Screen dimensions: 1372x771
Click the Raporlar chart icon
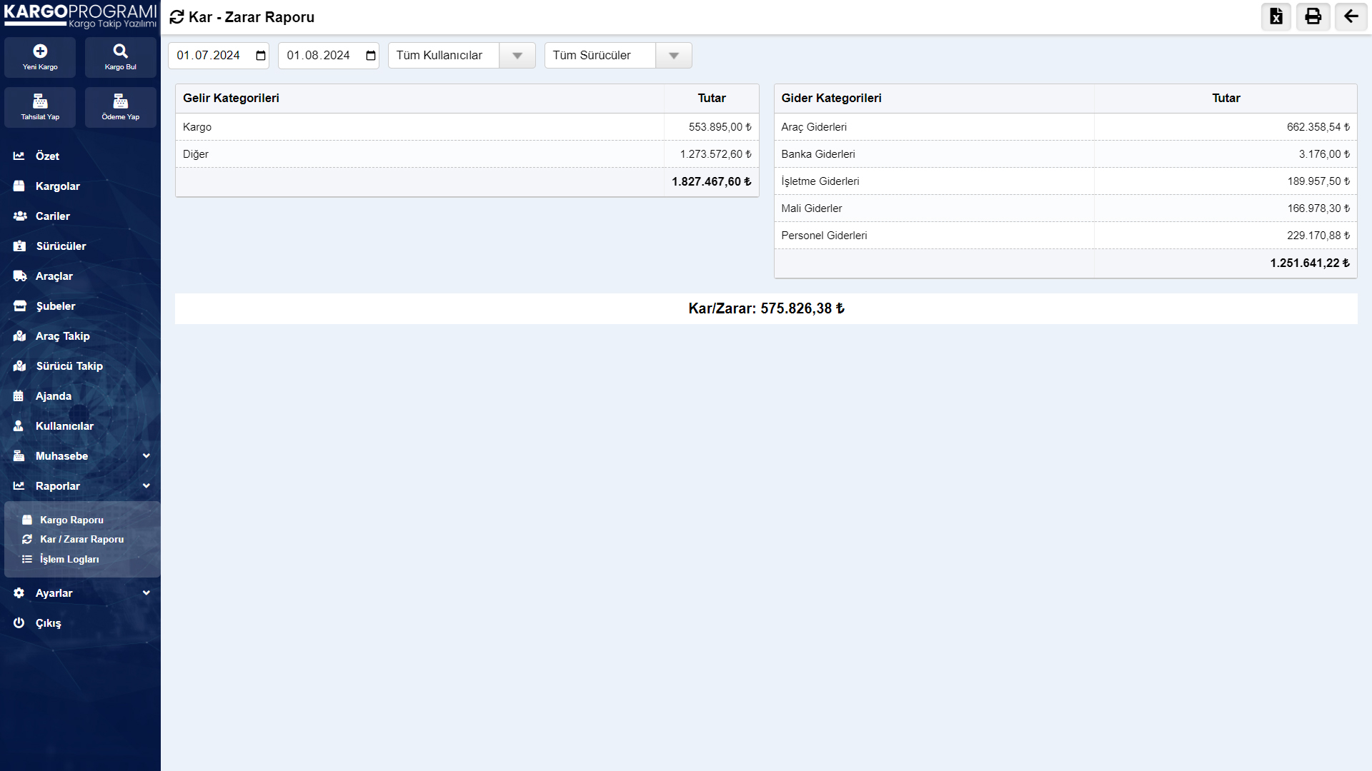coord(19,485)
